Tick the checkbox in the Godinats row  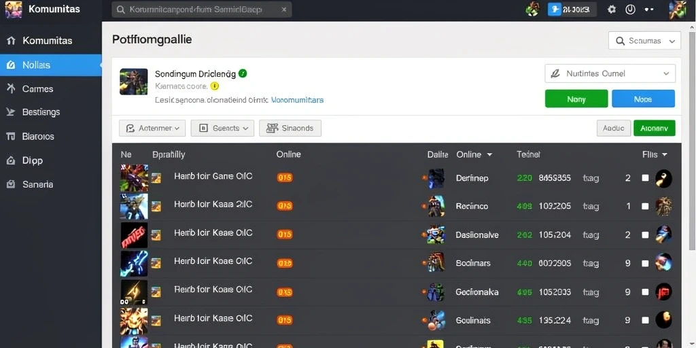pyautogui.click(x=646, y=320)
